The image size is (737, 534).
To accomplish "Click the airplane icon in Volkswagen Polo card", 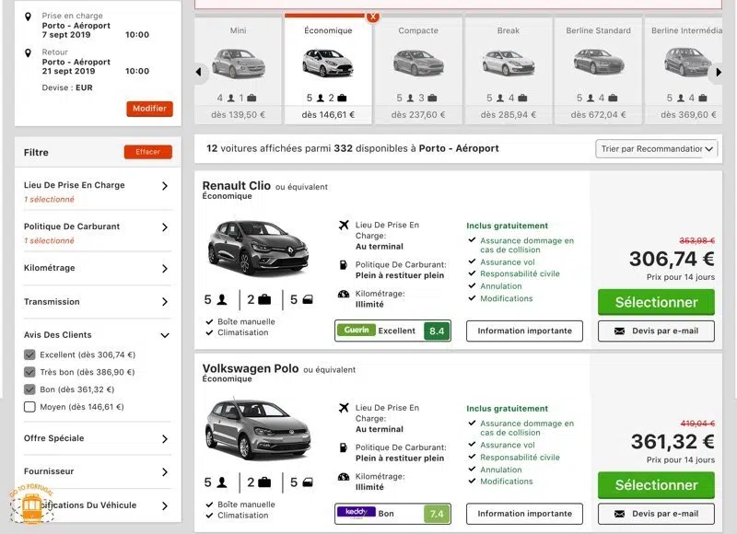I will [344, 408].
